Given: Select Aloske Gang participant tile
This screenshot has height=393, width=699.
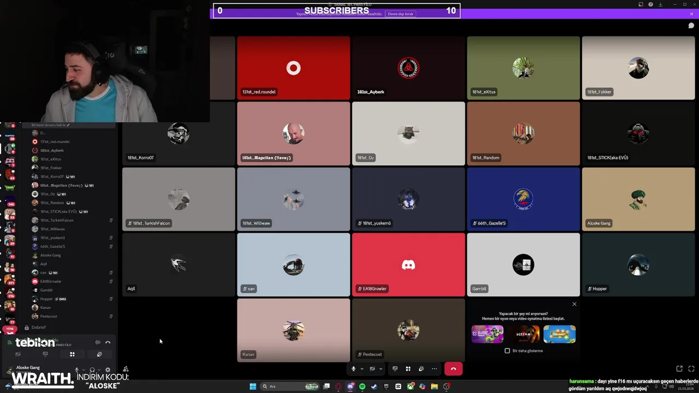Looking at the screenshot, I should 638,199.
